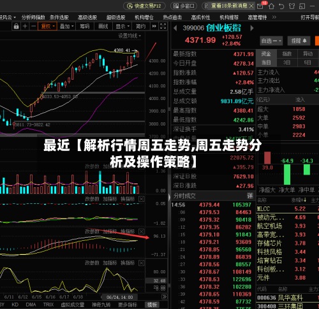Switch to the 资金 tab

point(266,54)
